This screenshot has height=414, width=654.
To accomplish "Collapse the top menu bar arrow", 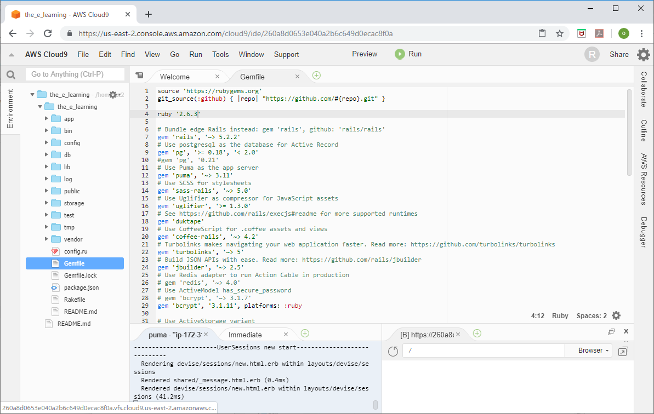I will 12,55.
